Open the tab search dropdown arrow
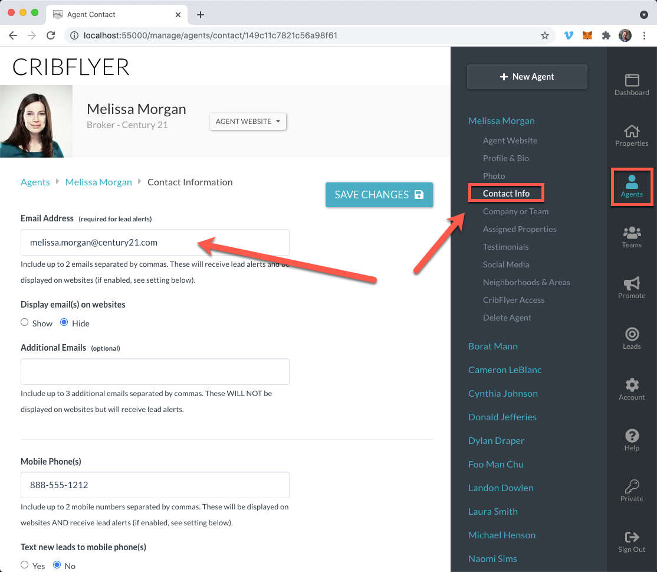The width and height of the screenshot is (657, 572). 644,15
